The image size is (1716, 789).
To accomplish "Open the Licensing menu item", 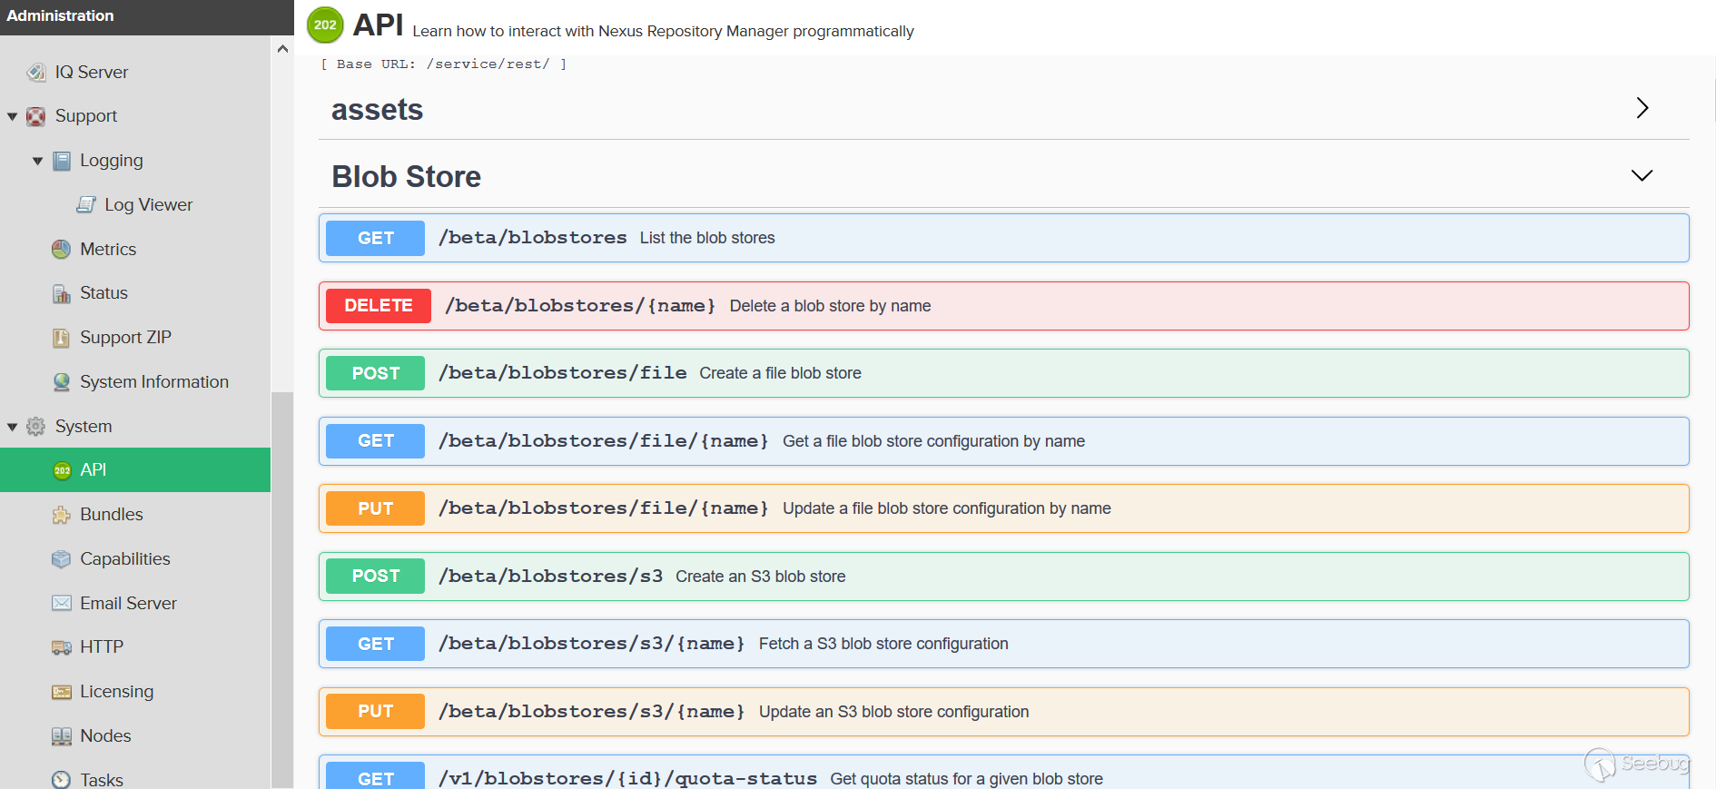I will click(116, 691).
